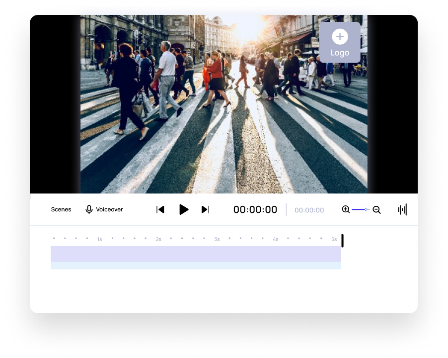
Task: Open the Scenes panel
Action: (61, 209)
